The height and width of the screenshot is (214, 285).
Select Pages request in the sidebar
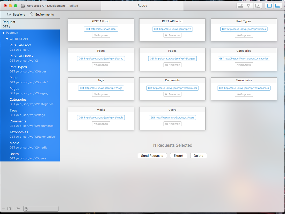point(30,91)
